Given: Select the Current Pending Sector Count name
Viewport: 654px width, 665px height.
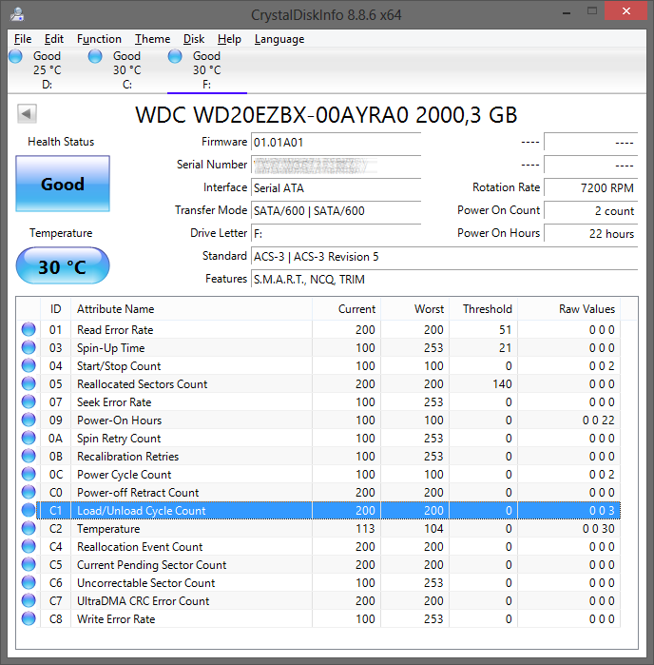Looking at the screenshot, I should (x=152, y=565).
